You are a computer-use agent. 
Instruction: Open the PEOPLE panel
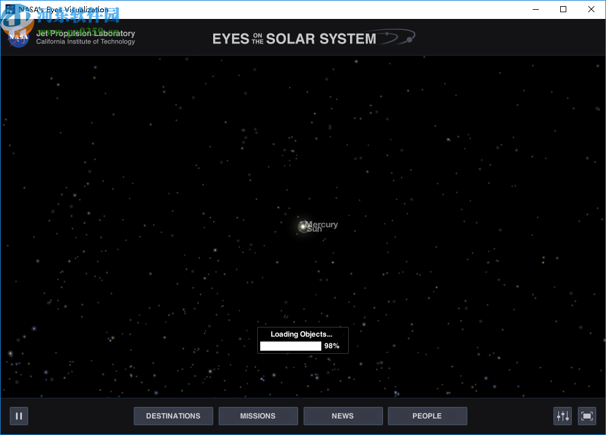click(427, 415)
